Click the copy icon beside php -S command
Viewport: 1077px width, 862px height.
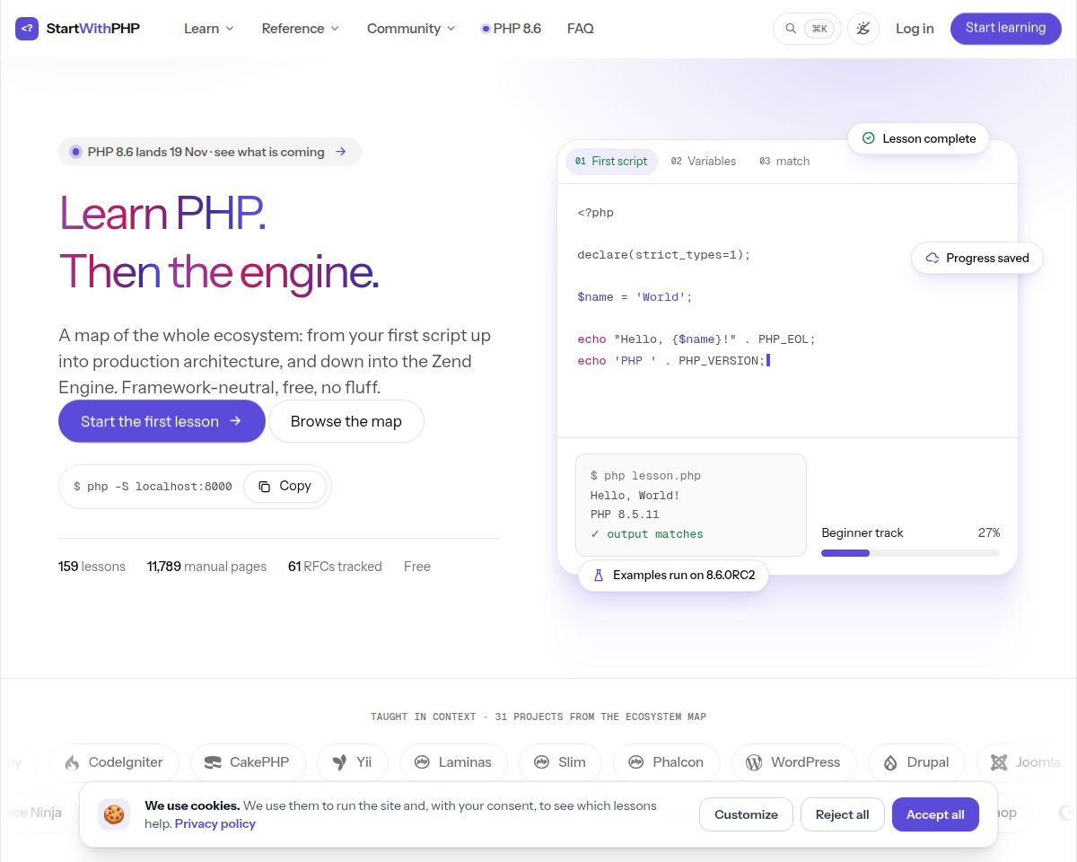coord(265,487)
